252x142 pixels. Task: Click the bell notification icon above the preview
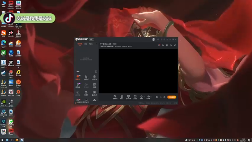pyautogui.click(x=171, y=45)
